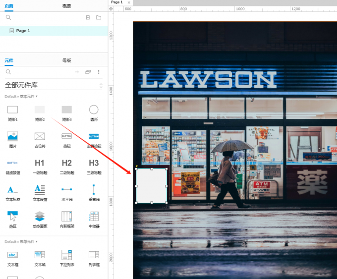Select the 水平线 horizontal line widget
This screenshot has width=337, height=279.
pyautogui.click(x=67, y=193)
